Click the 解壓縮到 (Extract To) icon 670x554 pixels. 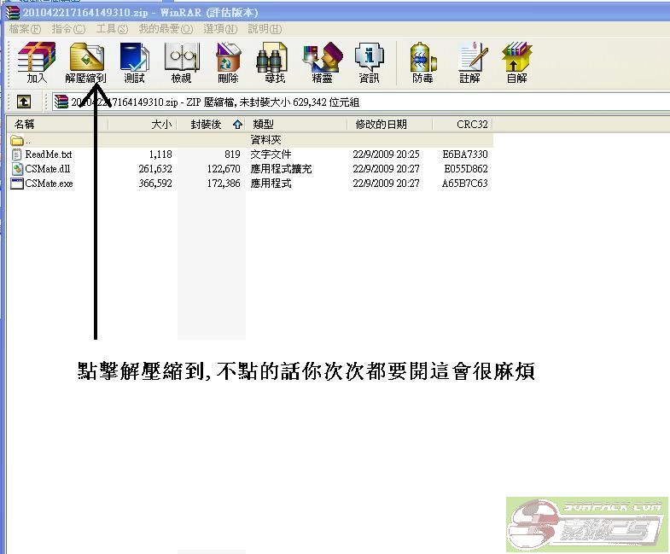(85, 62)
